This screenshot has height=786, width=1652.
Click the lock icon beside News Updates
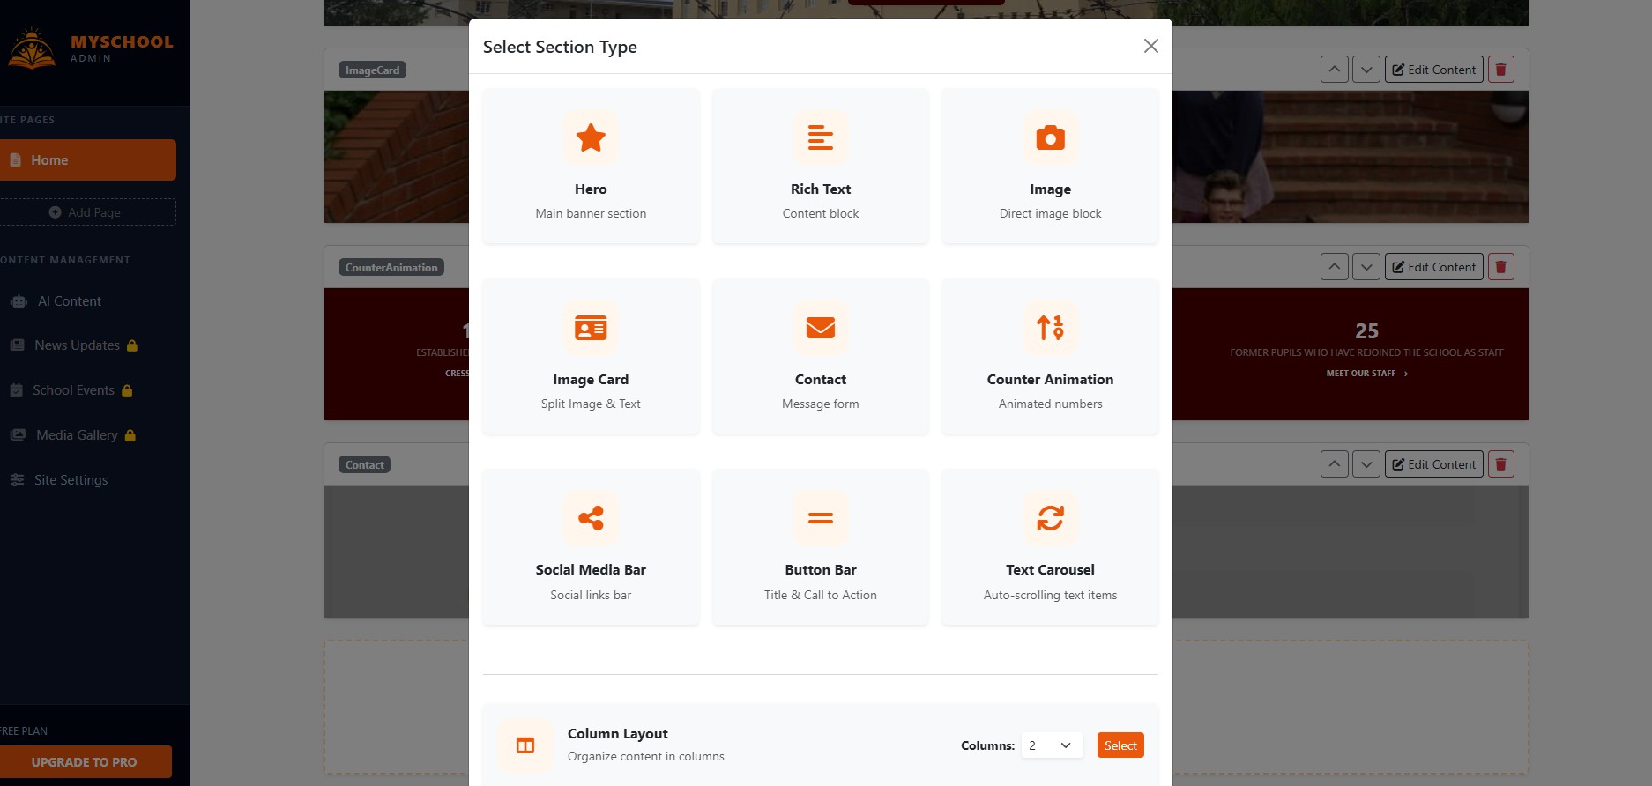132,345
